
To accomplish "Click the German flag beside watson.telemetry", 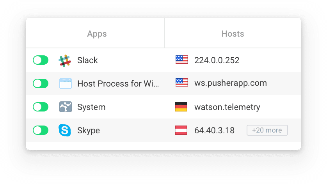I will point(181,107).
